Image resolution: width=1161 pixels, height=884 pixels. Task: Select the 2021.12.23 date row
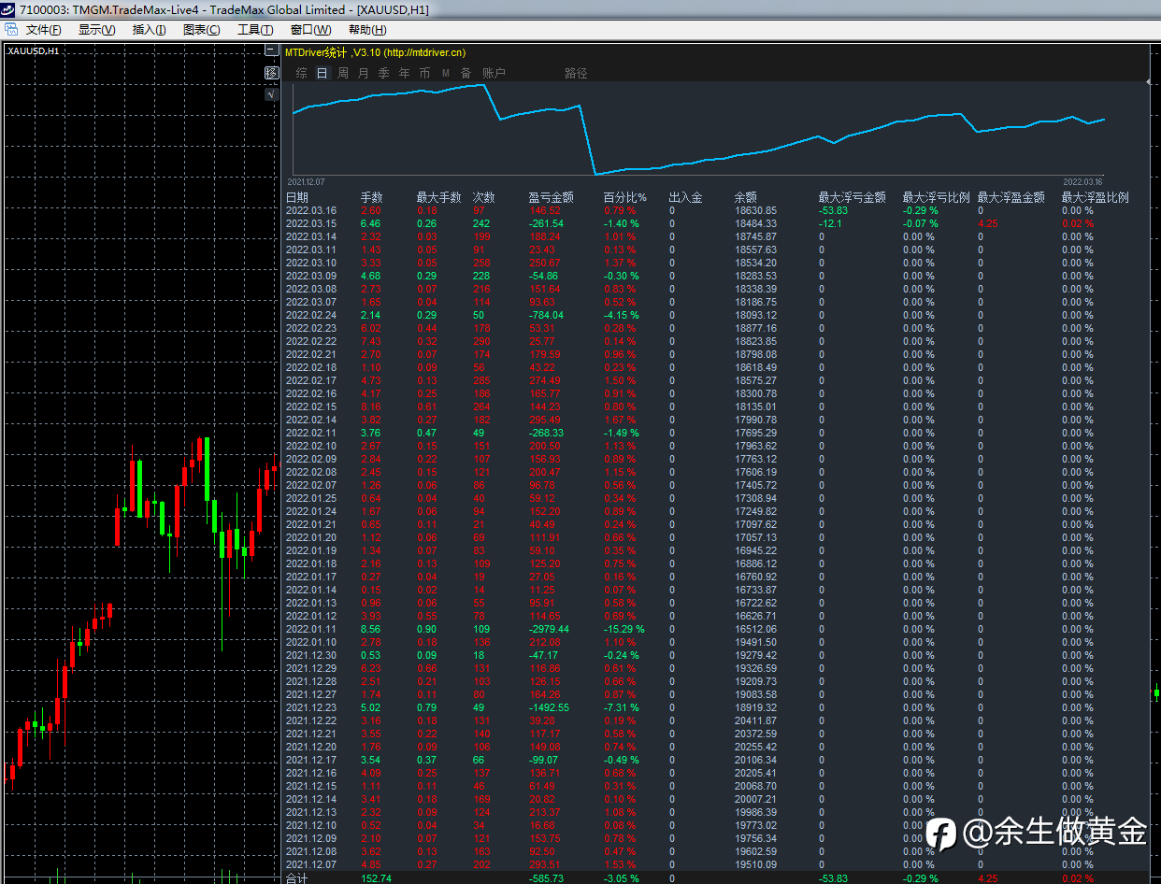click(310, 707)
